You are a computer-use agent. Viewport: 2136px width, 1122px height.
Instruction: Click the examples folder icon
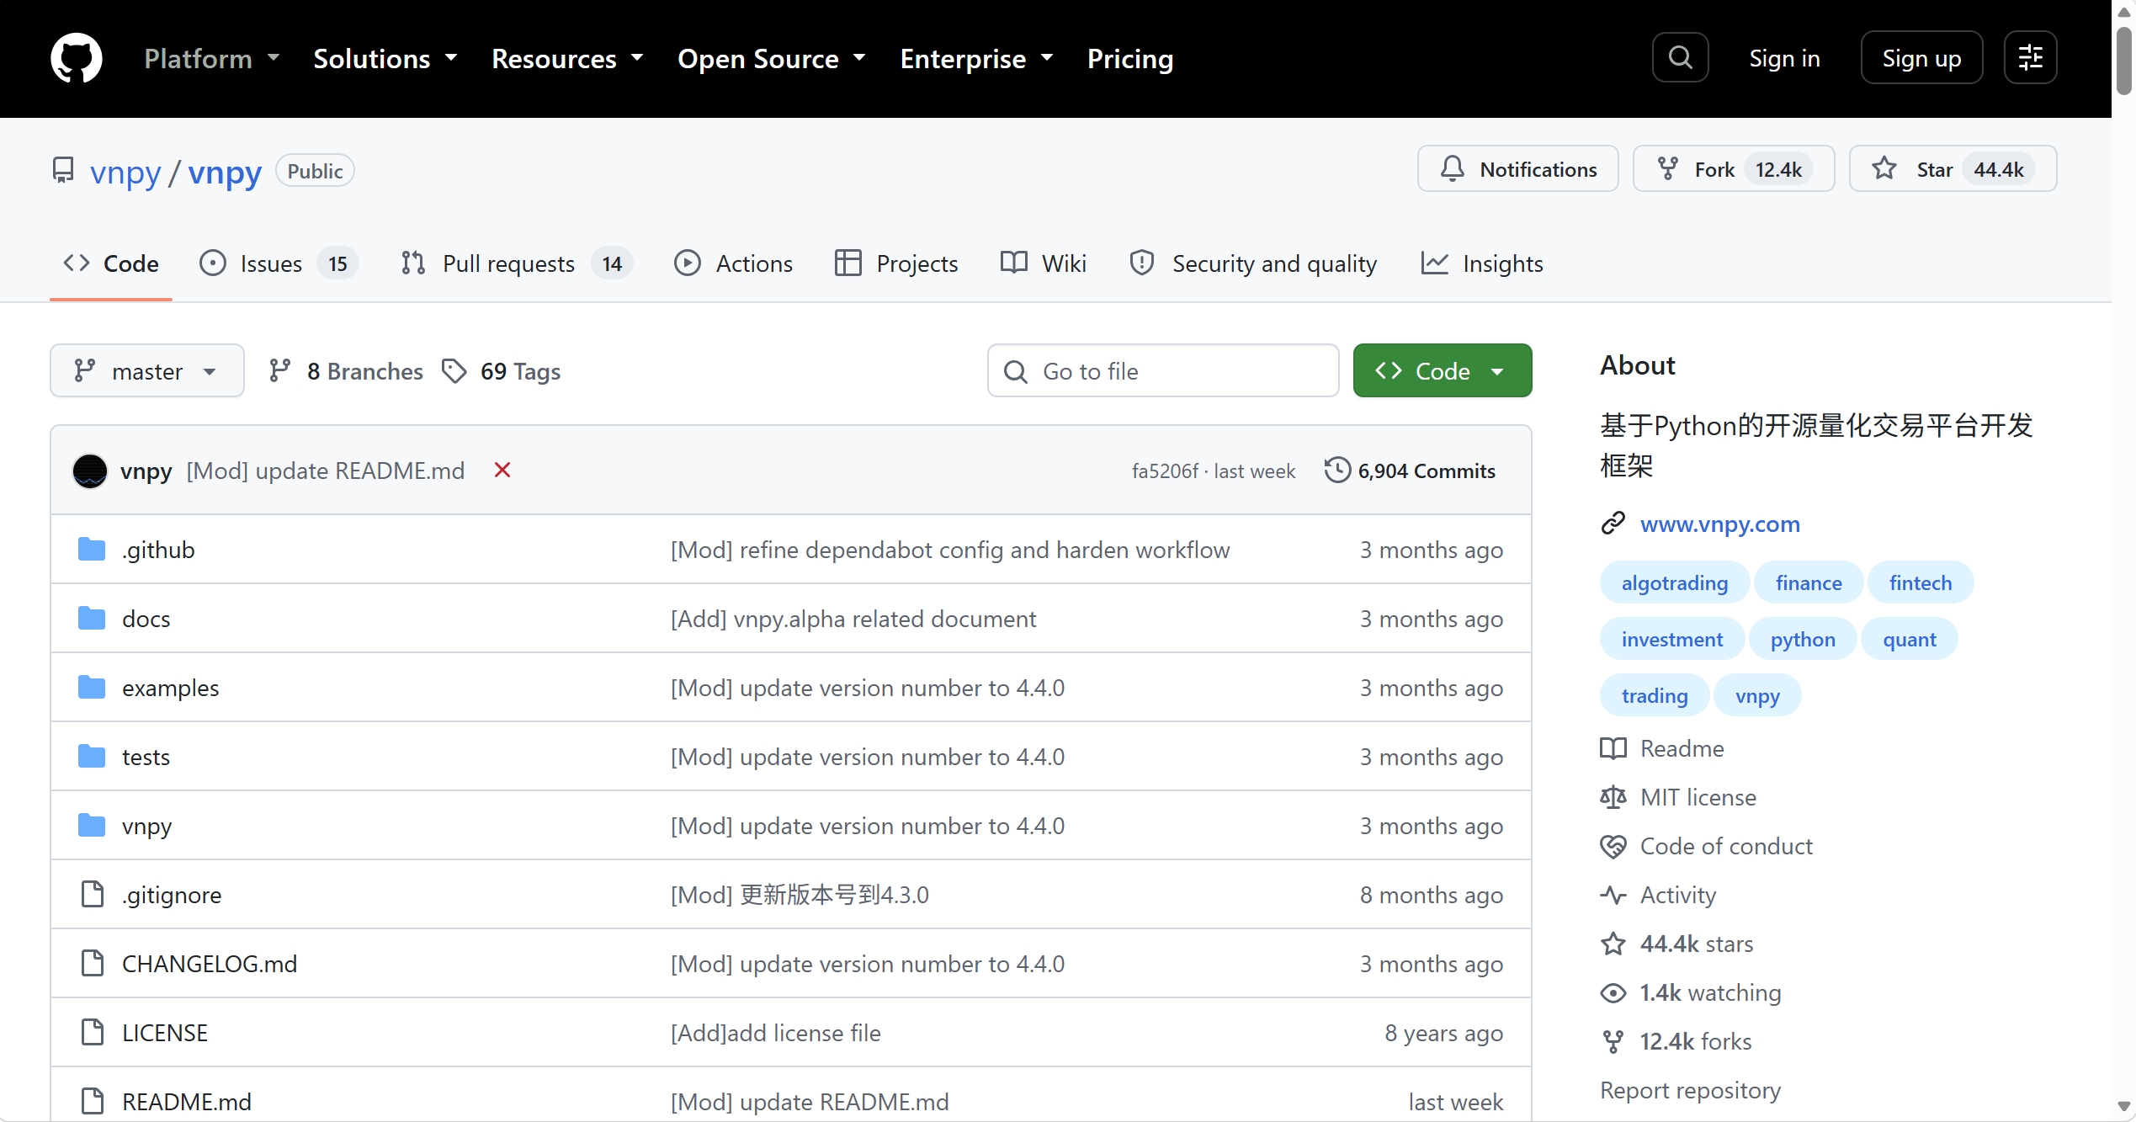(x=92, y=688)
